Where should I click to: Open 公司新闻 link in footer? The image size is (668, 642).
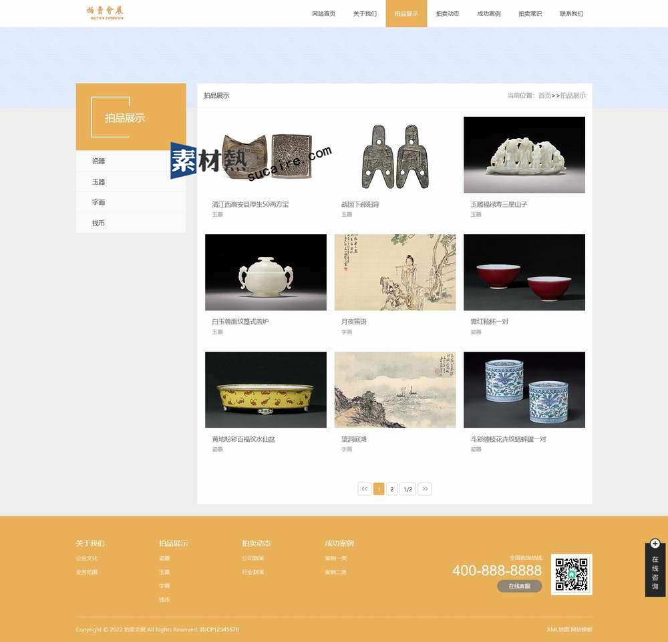point(253,558)
